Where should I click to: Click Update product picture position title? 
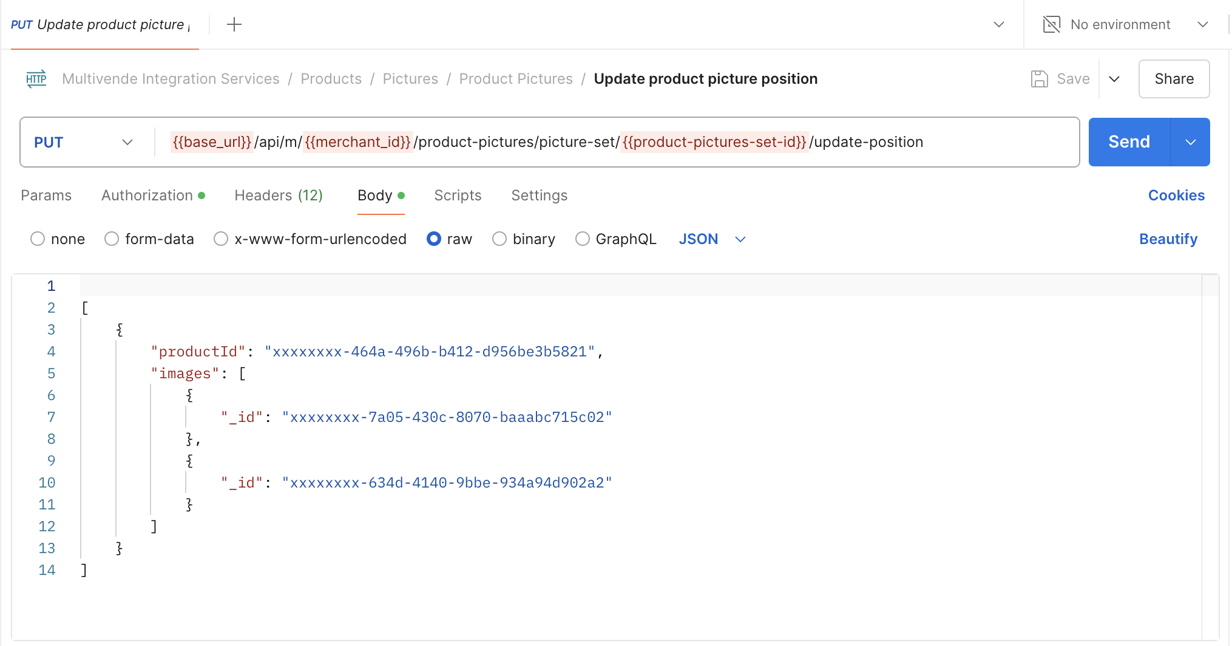pyautogui.click(x=705, y=79)
